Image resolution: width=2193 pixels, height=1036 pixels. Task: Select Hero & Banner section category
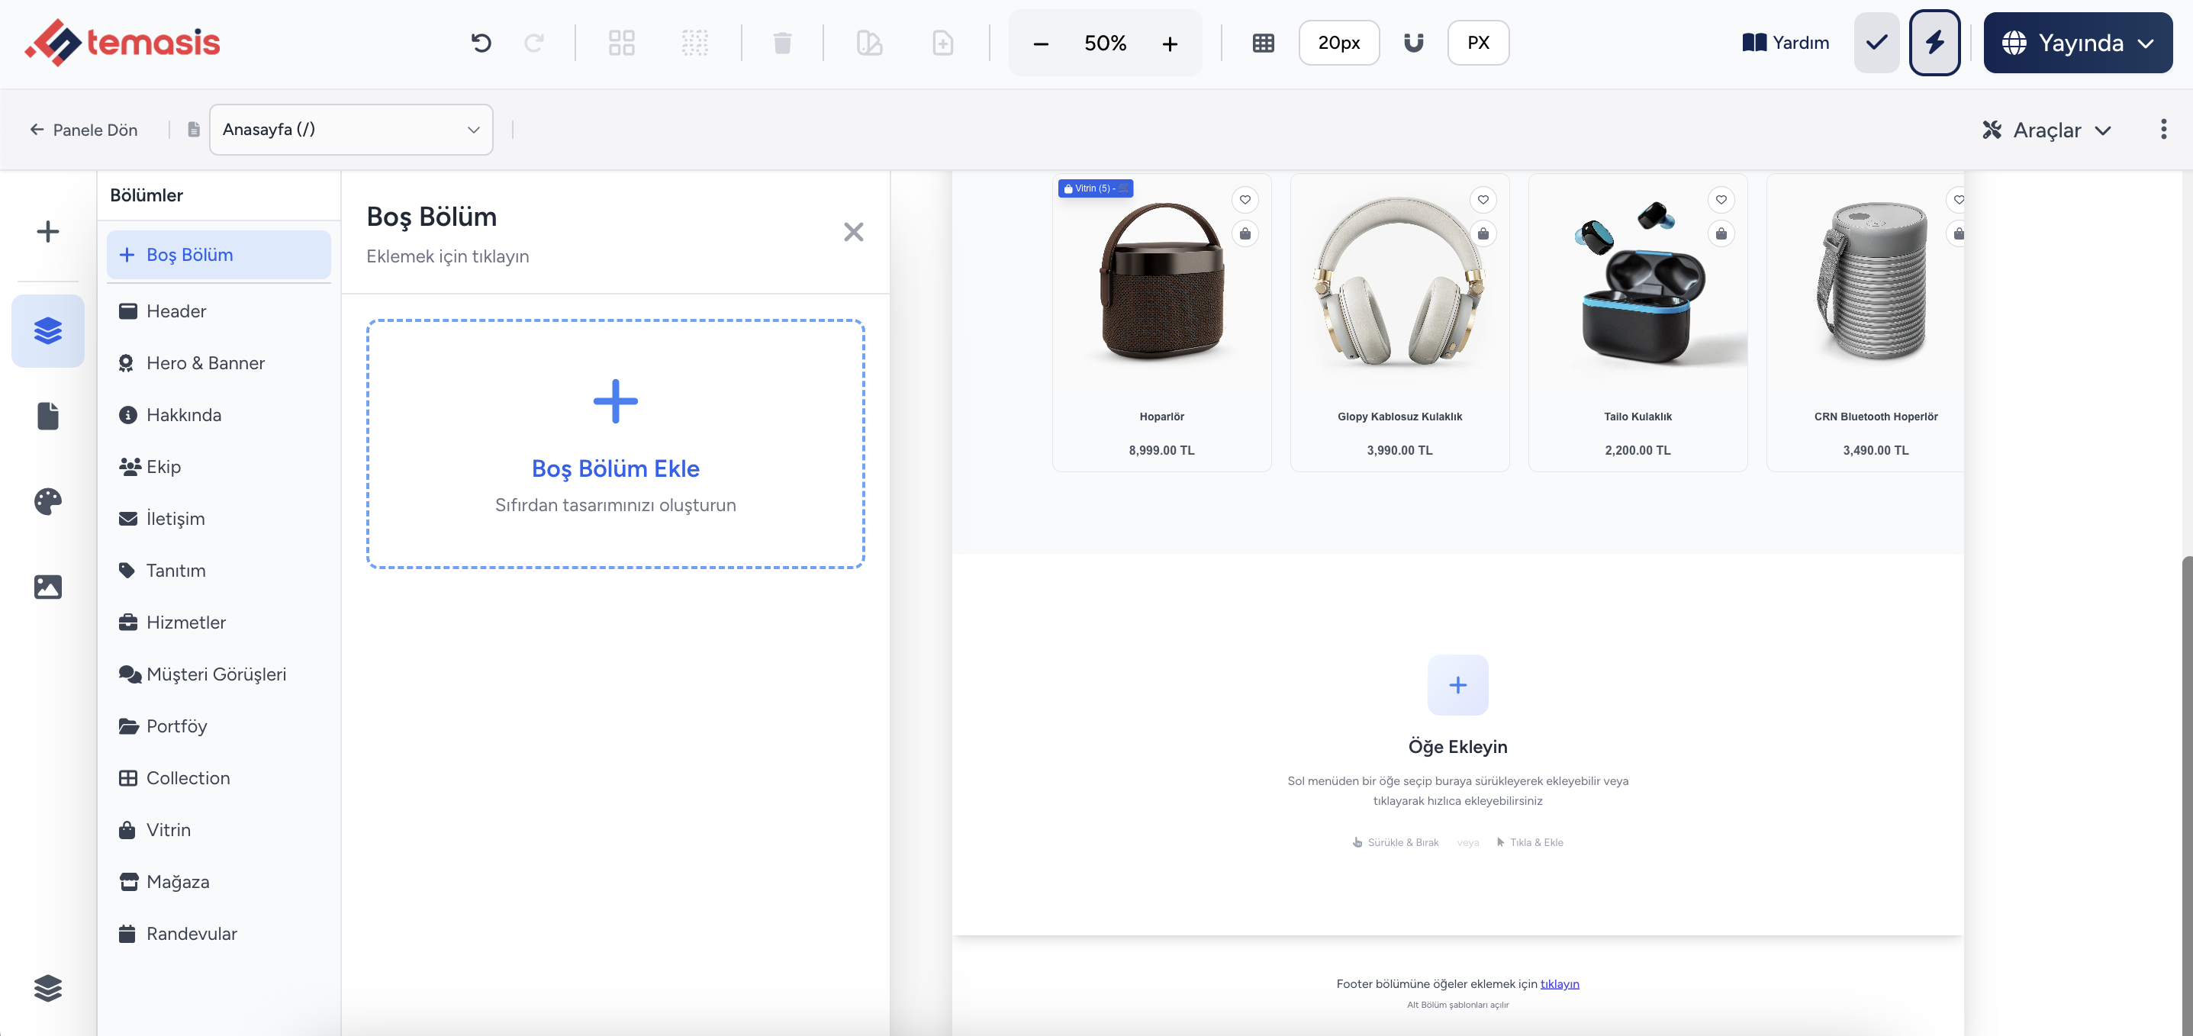[x=219, y=362]
